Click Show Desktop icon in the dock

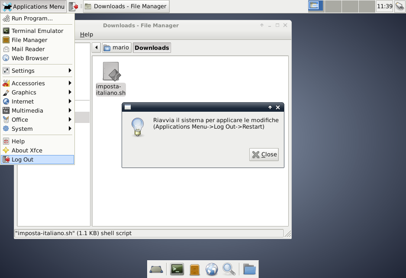coord(156,269)
